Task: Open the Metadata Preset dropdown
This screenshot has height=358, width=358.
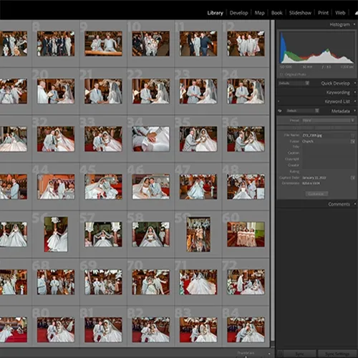Action: pyautogui.click(x=328, y=120)
